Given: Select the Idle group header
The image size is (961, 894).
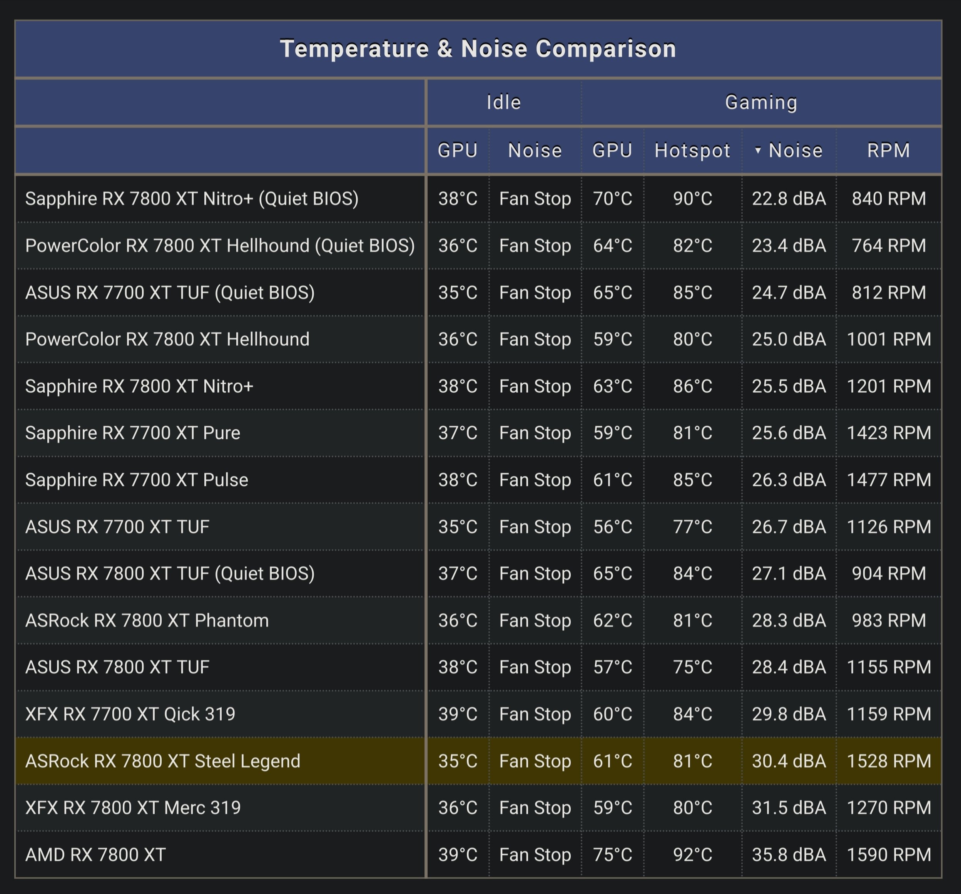Looking at the screenshot, I should 503,102.
